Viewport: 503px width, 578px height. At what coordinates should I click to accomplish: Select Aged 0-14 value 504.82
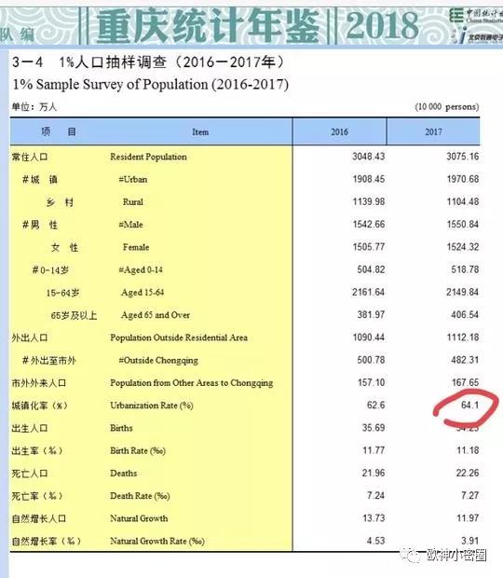[371, 269]
